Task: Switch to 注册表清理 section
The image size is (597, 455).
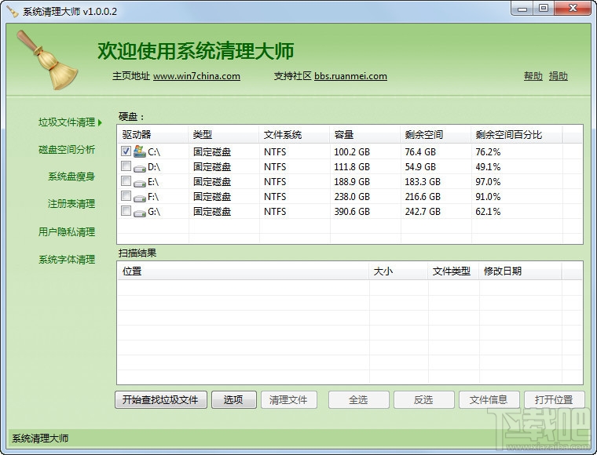Action: [71, 204]
